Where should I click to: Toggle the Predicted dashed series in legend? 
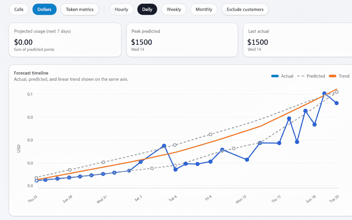[316, 76]
